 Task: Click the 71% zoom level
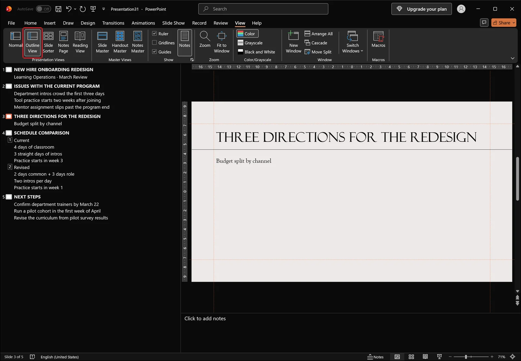click(x=501, y=357)
